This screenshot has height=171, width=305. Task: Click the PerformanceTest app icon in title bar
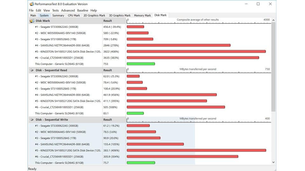[x=31, y=4]
